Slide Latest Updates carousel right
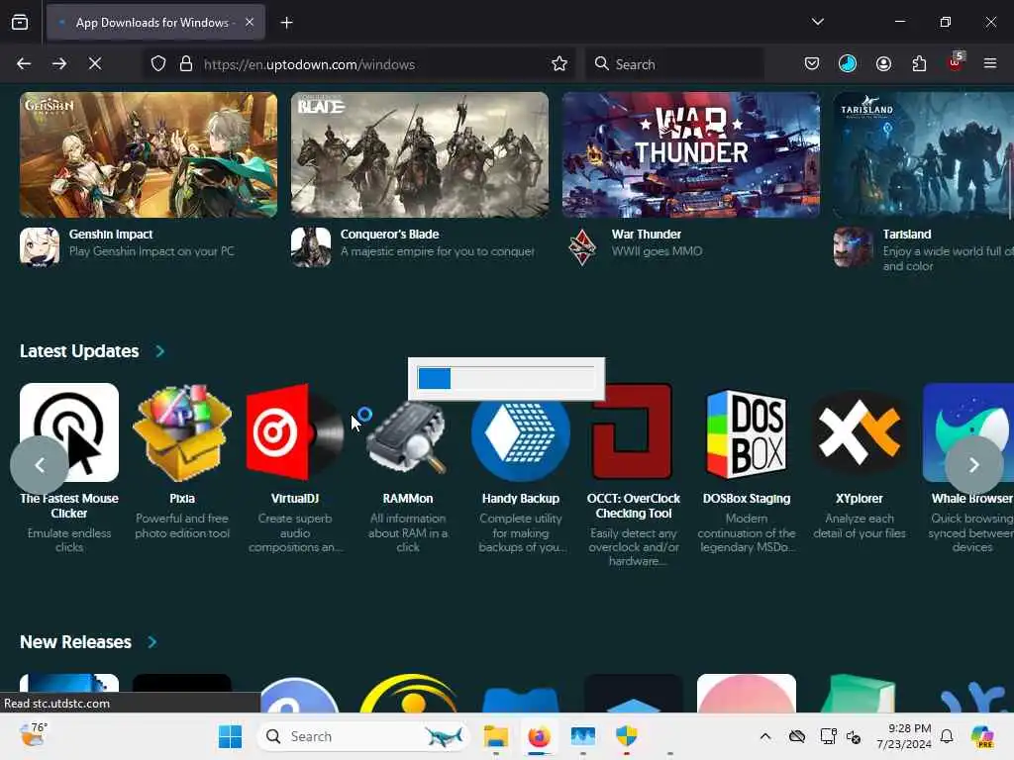The width and height of the screenshot is (1014, 760). point(974,465)
